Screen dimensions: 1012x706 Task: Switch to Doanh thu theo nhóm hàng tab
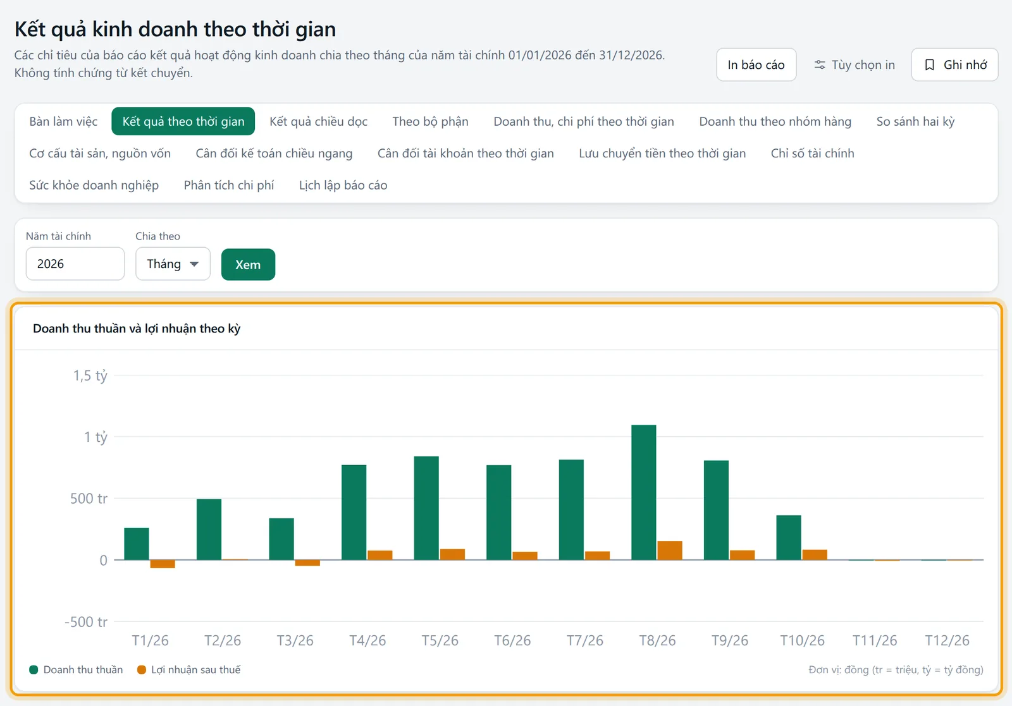click(x=775, y=121)
